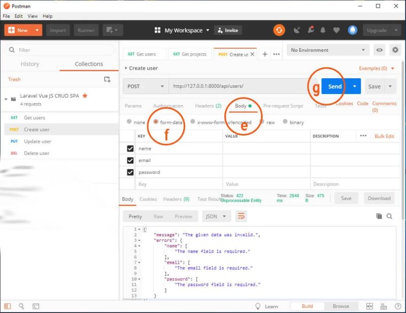Click the Bootcamp lightbulb icon by Learn
Screen dimensions: 406x313
pos(258,306)
